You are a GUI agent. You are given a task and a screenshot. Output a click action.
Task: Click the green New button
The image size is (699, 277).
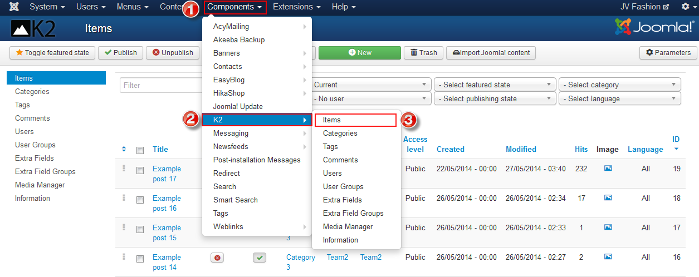(x=360, y=53)
